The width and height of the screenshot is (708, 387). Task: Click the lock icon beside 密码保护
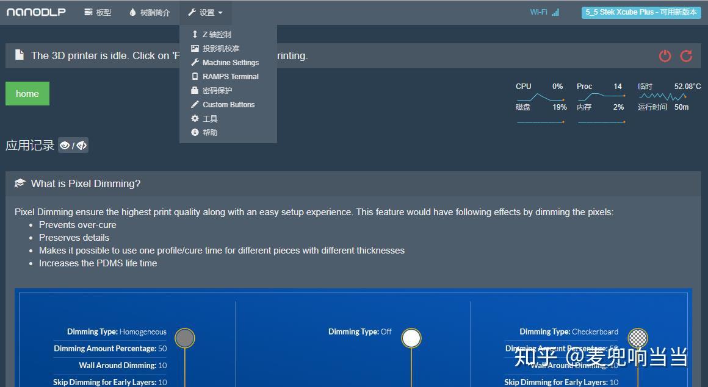[x=195, y=90]
